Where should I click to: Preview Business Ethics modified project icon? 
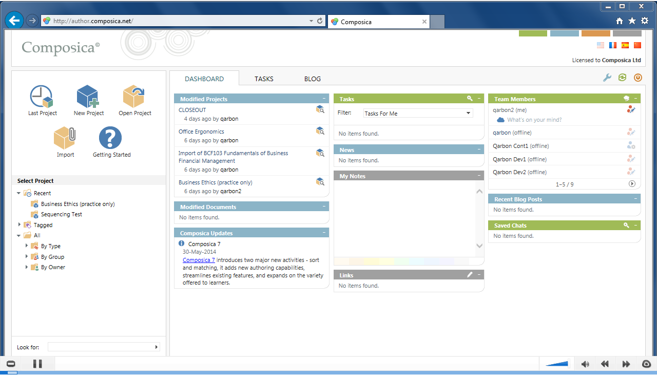pos(320,181)
